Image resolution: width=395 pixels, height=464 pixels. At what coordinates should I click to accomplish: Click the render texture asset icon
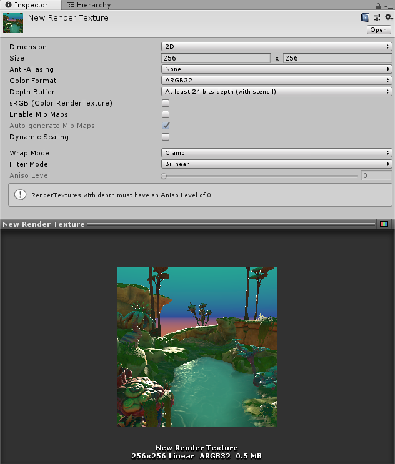tap(13, 22)
